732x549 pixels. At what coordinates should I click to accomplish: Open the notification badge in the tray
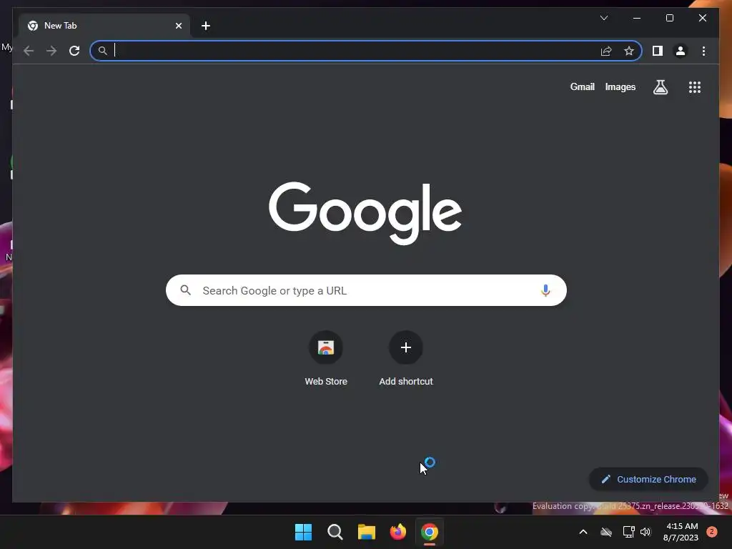pyautogui.click(x=711, y=532)
